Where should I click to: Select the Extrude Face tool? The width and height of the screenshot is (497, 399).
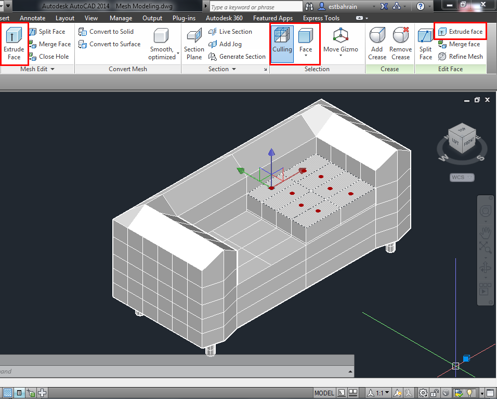14,44
